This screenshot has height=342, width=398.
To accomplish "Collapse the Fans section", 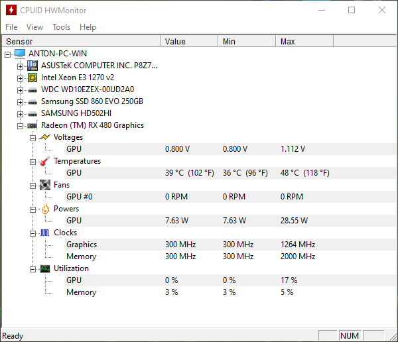I will 33,186.
